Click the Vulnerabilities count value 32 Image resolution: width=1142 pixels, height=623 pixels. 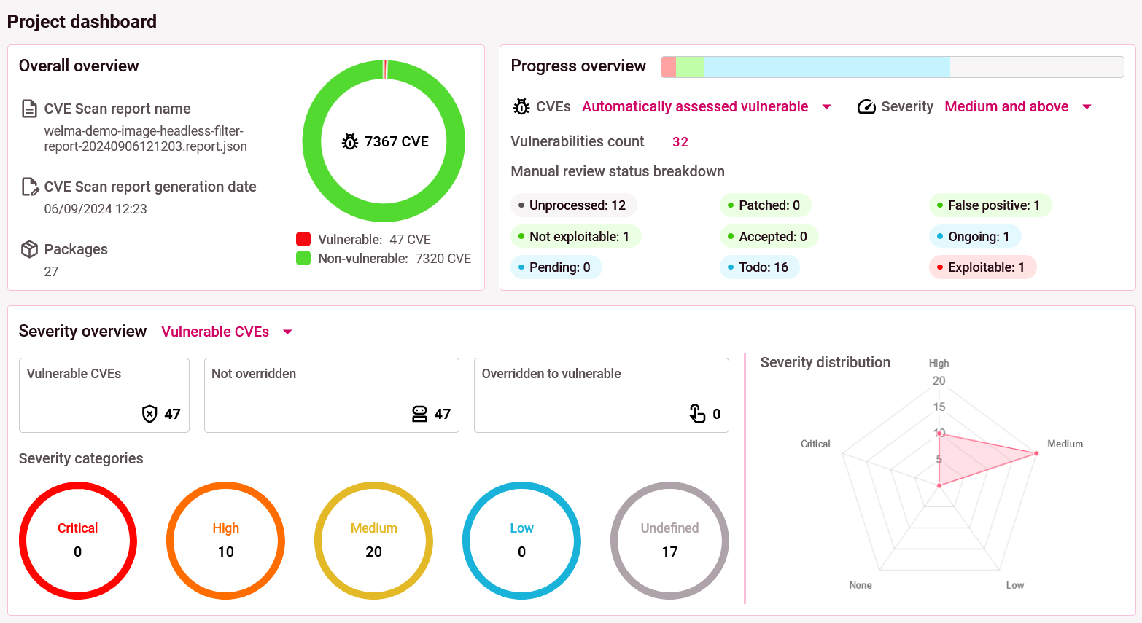coord(680,141)
